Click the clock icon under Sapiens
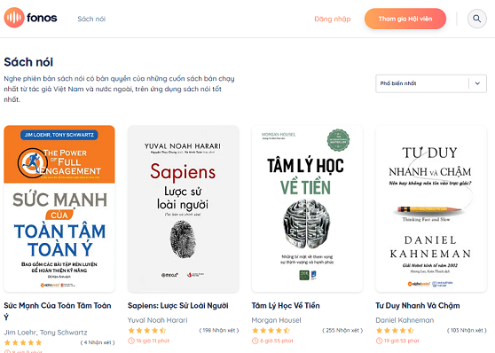Screen dimensions: 495x353 click(x=131, y=341)
